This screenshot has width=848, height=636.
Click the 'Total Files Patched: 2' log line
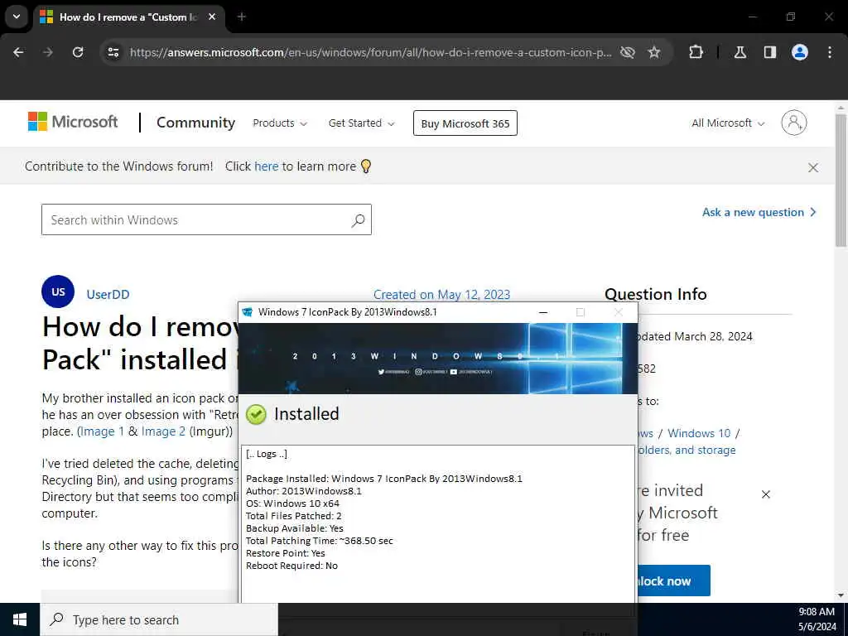pyautogui.click(x=294, y=516)
